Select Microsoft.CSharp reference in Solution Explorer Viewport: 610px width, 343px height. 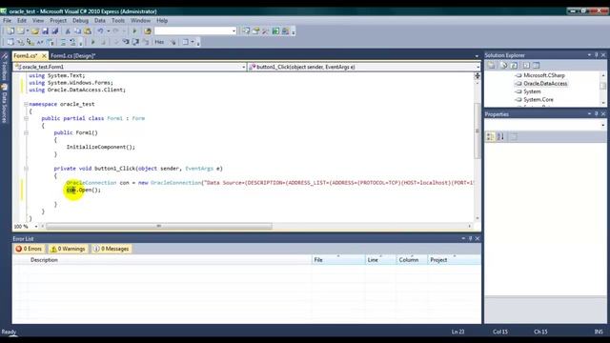(x=543, y=75)
